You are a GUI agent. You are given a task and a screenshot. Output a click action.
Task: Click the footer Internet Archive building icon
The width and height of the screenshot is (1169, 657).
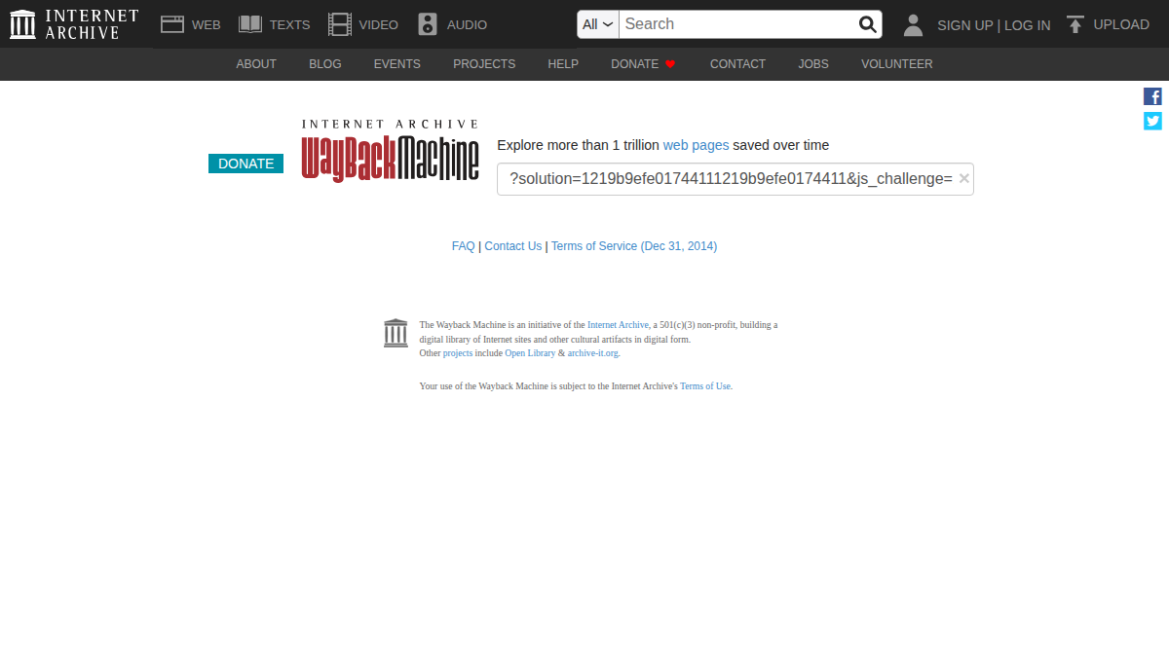[396, 333]
